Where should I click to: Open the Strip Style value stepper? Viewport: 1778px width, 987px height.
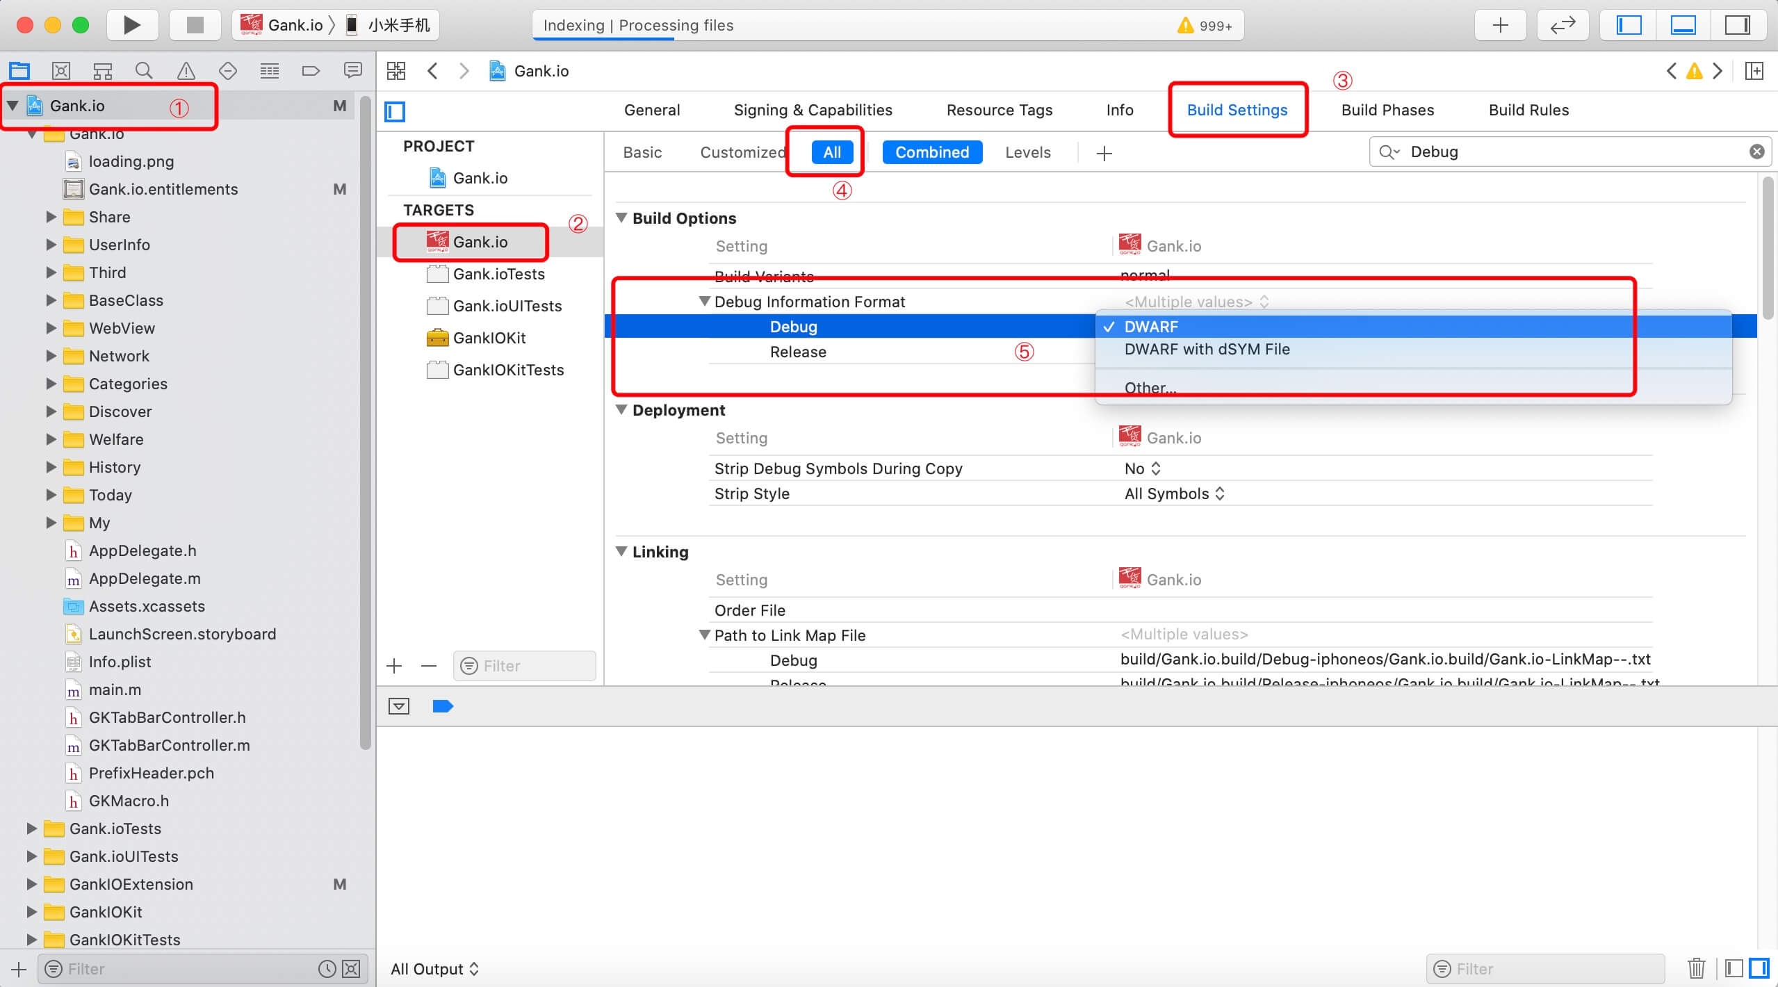point(1221,493)
